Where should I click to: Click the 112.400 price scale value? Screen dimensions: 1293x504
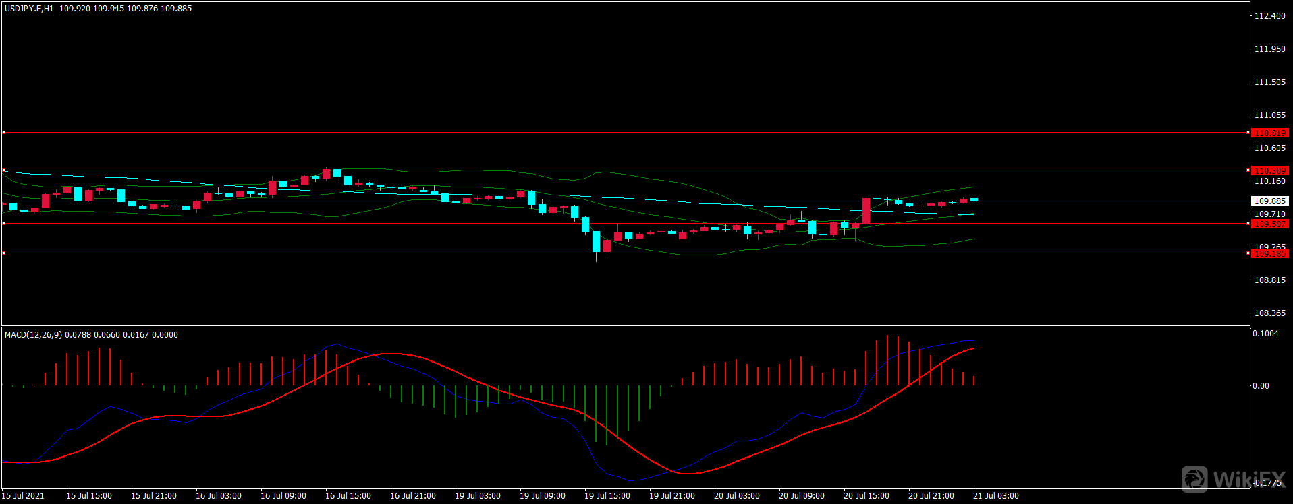[1269, 16]
